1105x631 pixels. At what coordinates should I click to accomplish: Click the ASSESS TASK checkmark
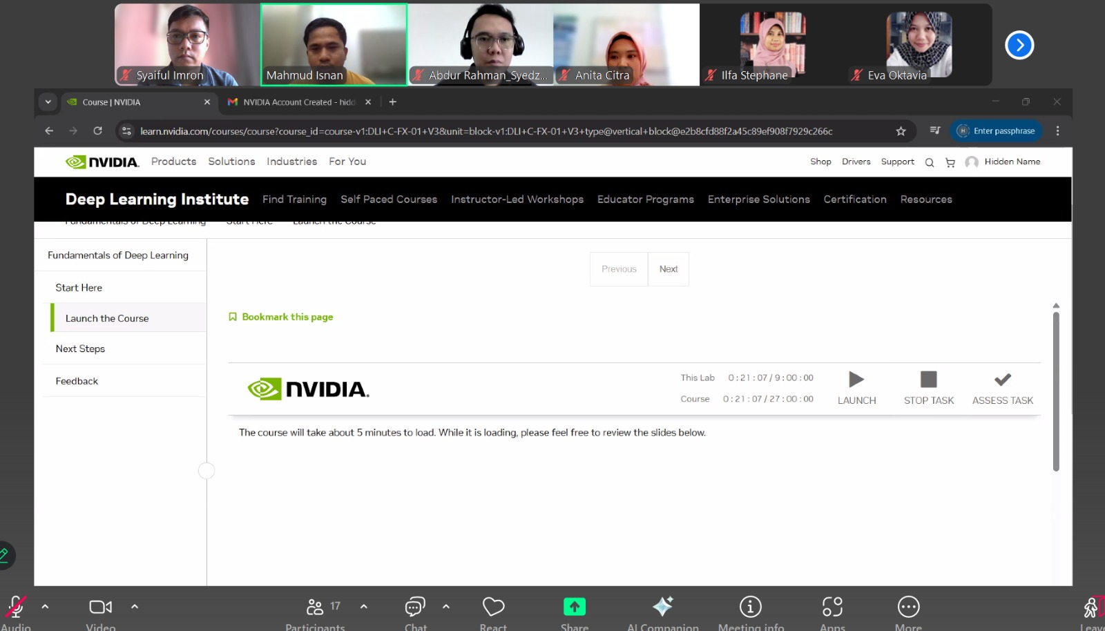click(1002, 380)
